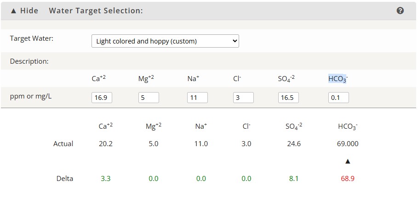
Task: Select the HCO3- ppm input field
Action: point(338,98)
